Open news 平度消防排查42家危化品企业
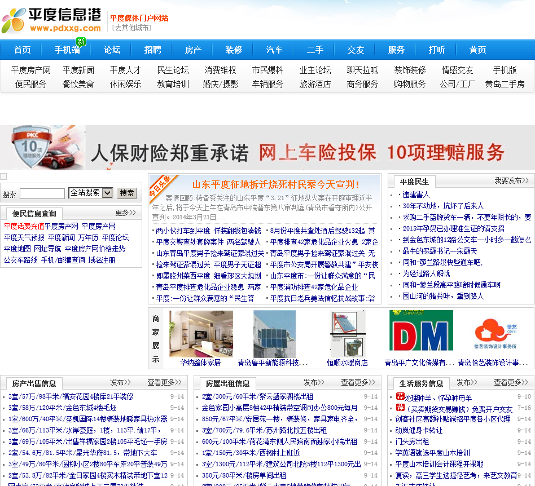Viewport: 535px width, 486px height. pos(314,287)
